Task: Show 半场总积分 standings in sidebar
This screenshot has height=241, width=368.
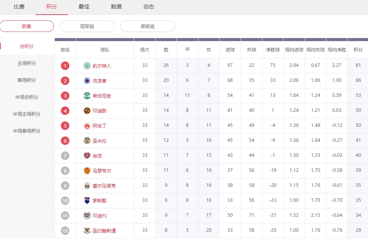Action: pyautogui.click(x=27, y=97)
